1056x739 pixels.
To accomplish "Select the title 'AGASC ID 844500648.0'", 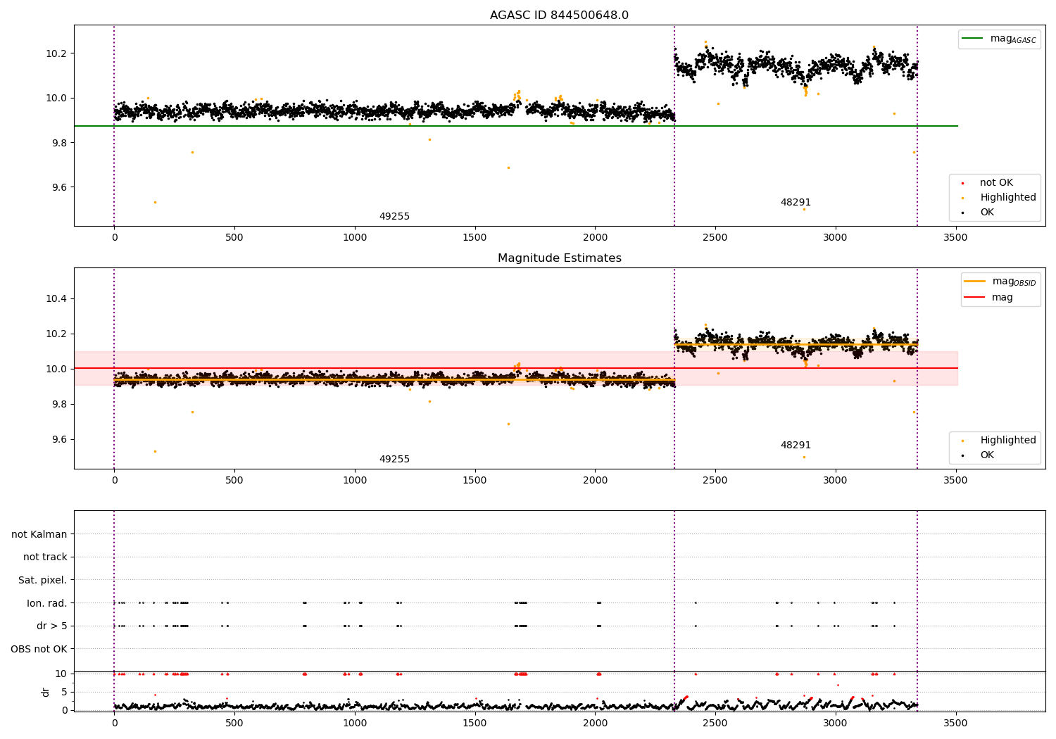I will click(560, 15).
